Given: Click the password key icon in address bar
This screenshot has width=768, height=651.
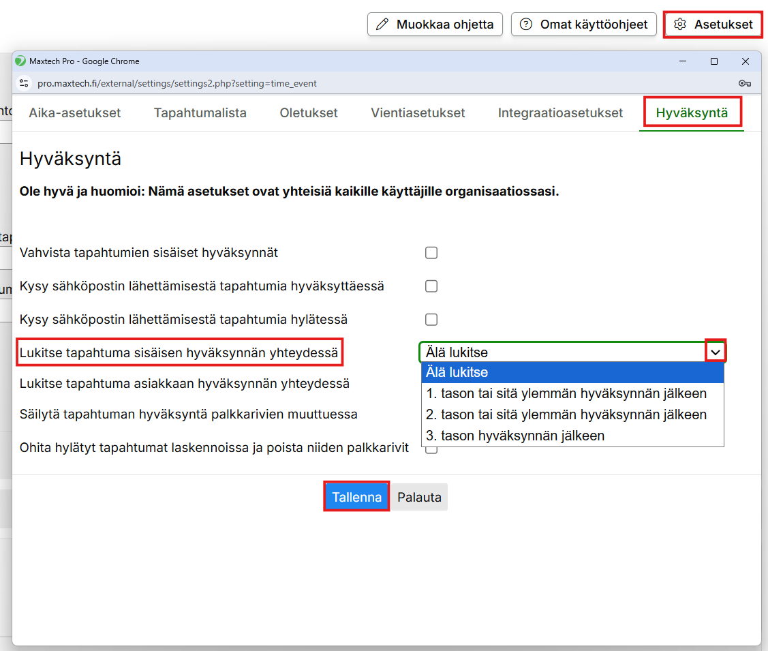Looking at the screenshot, I should point(744,83).
